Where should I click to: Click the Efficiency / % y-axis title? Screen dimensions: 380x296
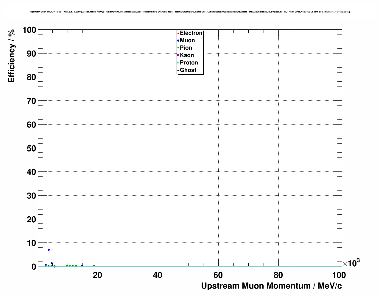pos(11,56)
